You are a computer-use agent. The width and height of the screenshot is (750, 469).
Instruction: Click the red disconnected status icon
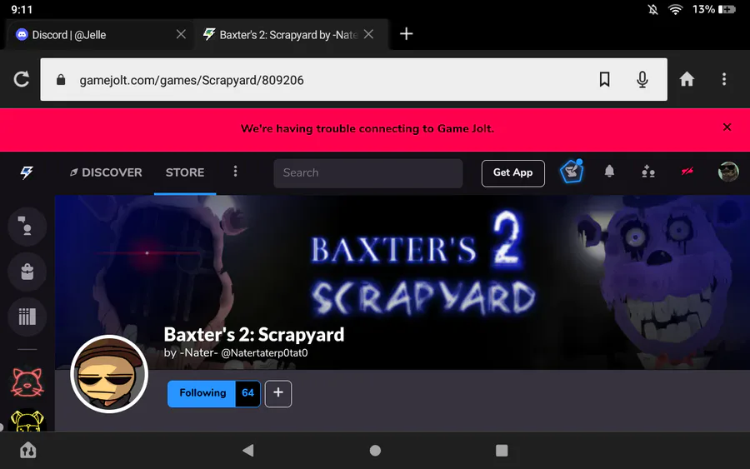tap(687, 171)
